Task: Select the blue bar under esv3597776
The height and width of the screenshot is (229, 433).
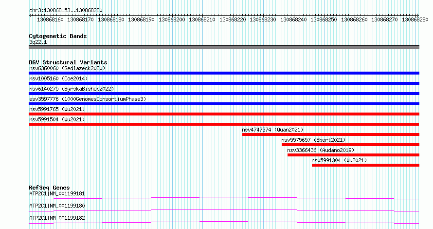Action: [224, 104]
